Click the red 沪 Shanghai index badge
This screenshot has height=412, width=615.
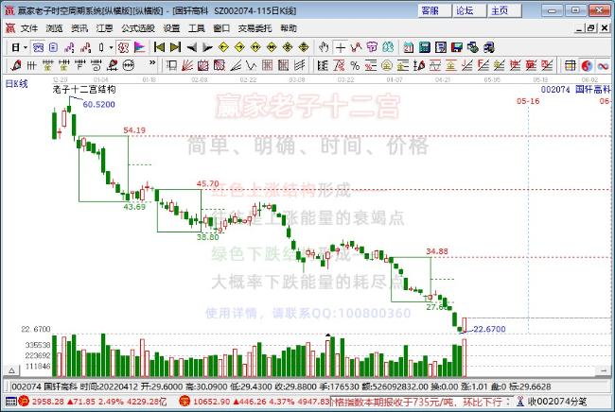(x=24, y=402)
